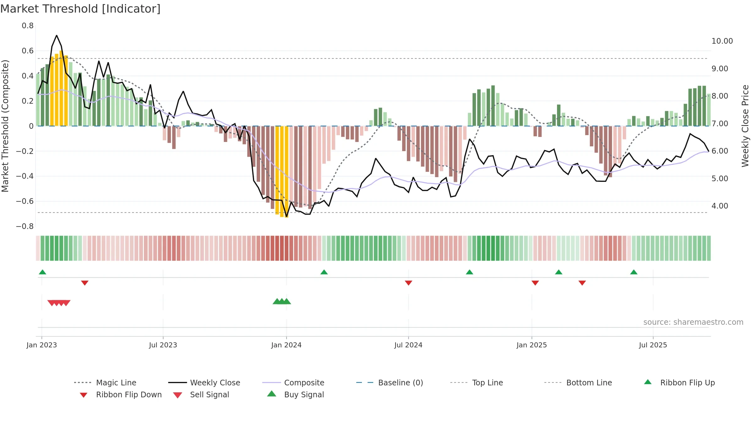Click the 4.00 right axis tick label
This screenshot has height=424, width=754.
[720, 206]
